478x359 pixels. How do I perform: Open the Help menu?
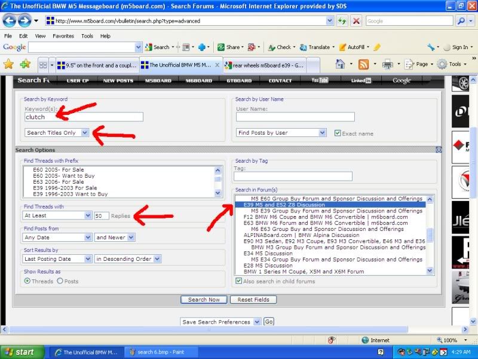pos(106,36)
